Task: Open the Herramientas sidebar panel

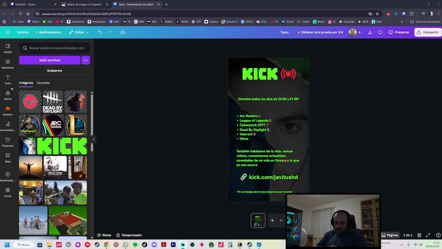Action: [x=8, y=127]
